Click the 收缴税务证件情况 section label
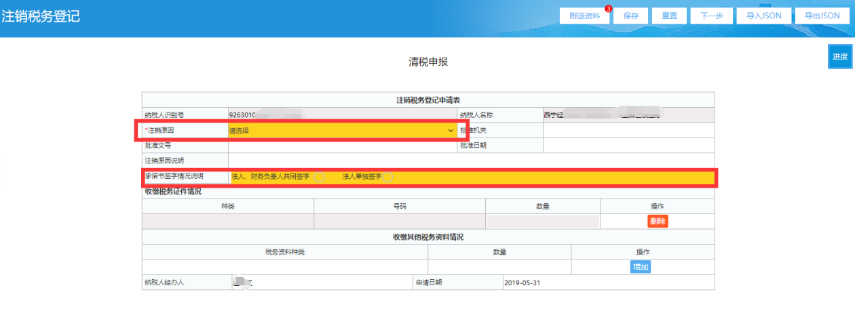Viewport: 855px width, 332px height. point(173,190)
